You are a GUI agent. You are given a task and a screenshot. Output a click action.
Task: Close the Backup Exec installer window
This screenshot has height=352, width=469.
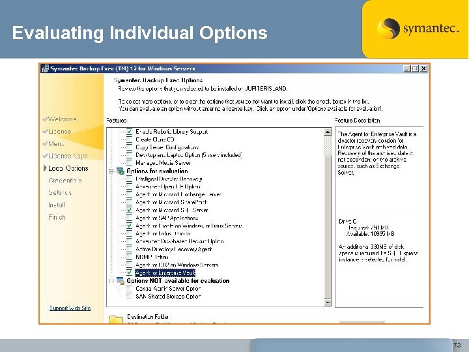(423, 69)
